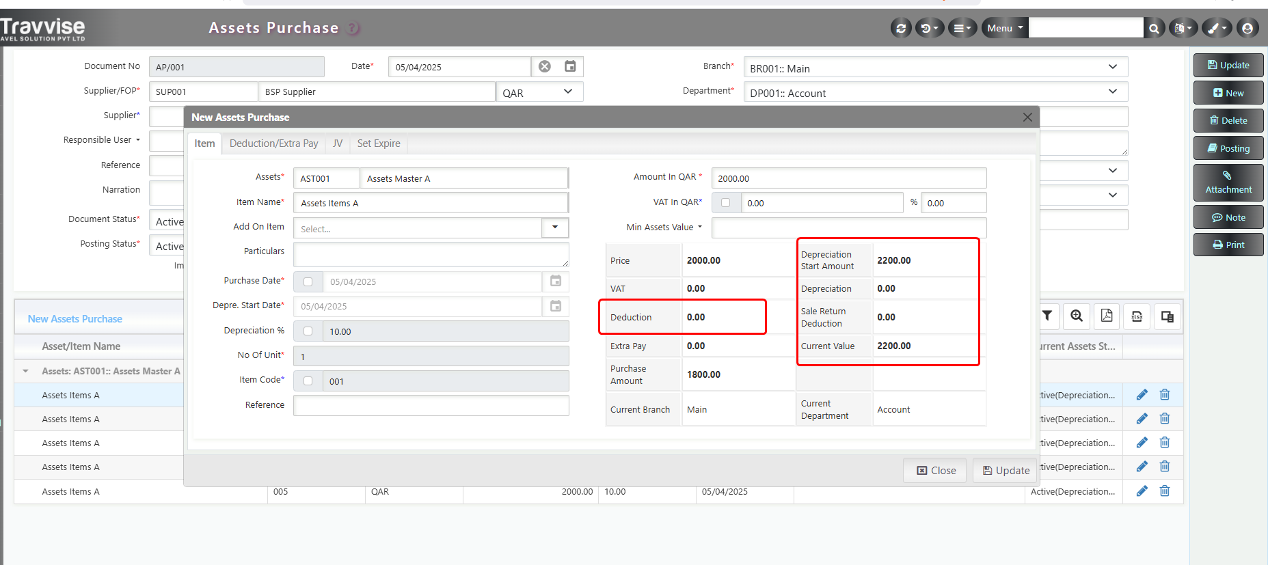Switch to the Set Expire tab

379,143
